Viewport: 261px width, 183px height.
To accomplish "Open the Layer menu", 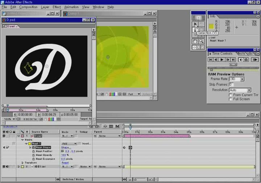I will pos(45,7).
